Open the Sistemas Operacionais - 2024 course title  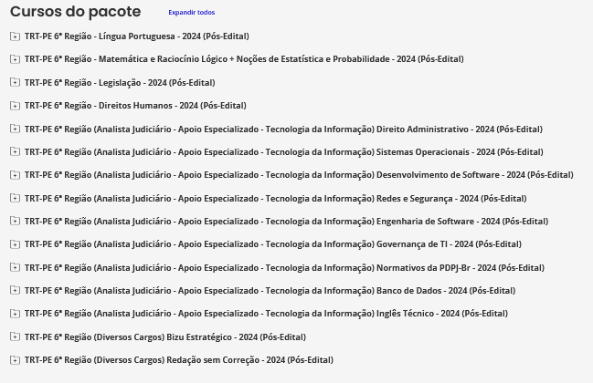click(x=284, y=152)
